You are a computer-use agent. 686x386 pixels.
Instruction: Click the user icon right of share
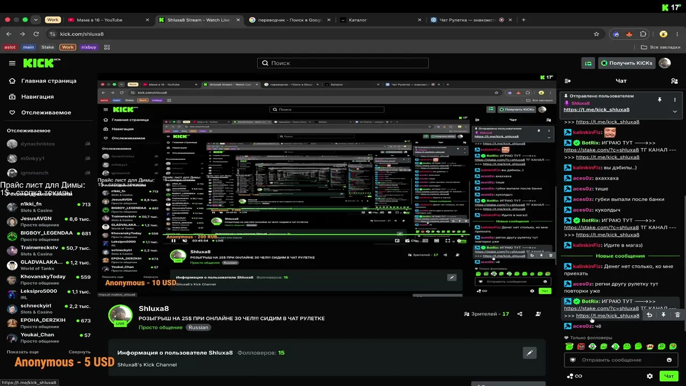click(538, 314)
